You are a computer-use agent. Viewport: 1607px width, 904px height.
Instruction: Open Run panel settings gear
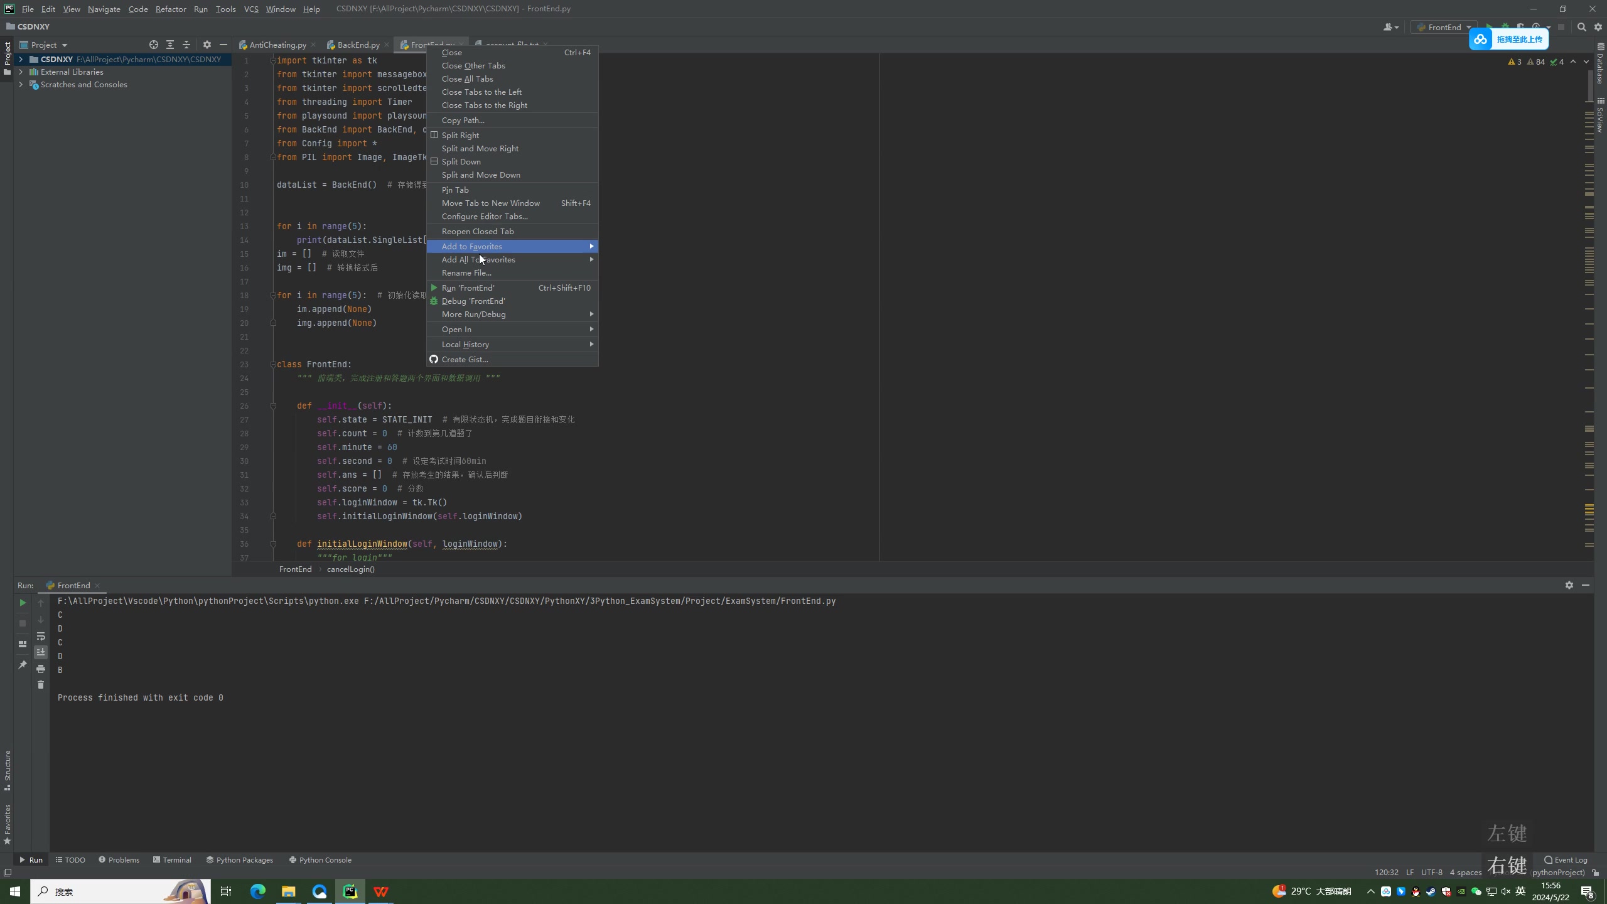(x=1569, y=585)
